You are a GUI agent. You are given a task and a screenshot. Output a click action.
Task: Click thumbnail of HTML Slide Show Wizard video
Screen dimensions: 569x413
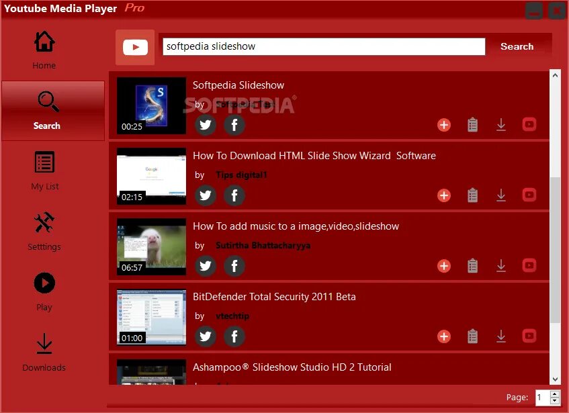click(151, 176)
